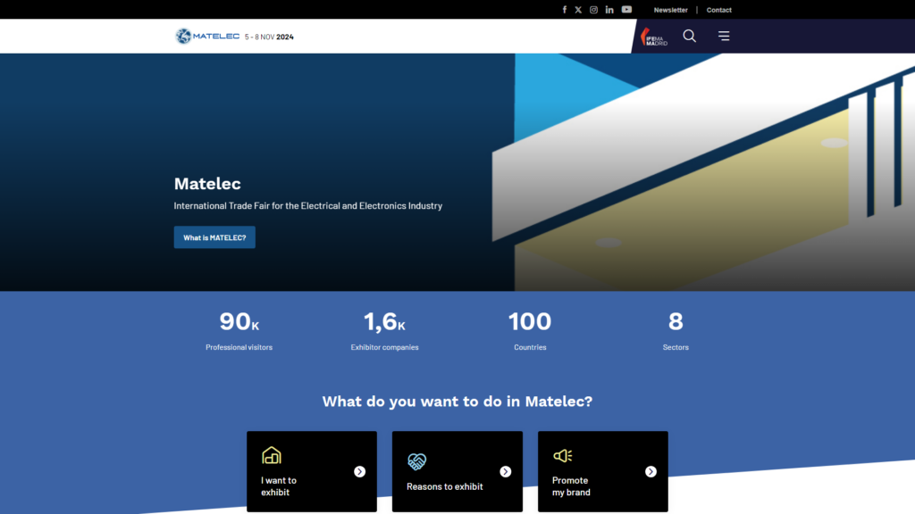Click the 1,6K Exhibitor companies figure

pyautogui.click(x=384, y=330)
